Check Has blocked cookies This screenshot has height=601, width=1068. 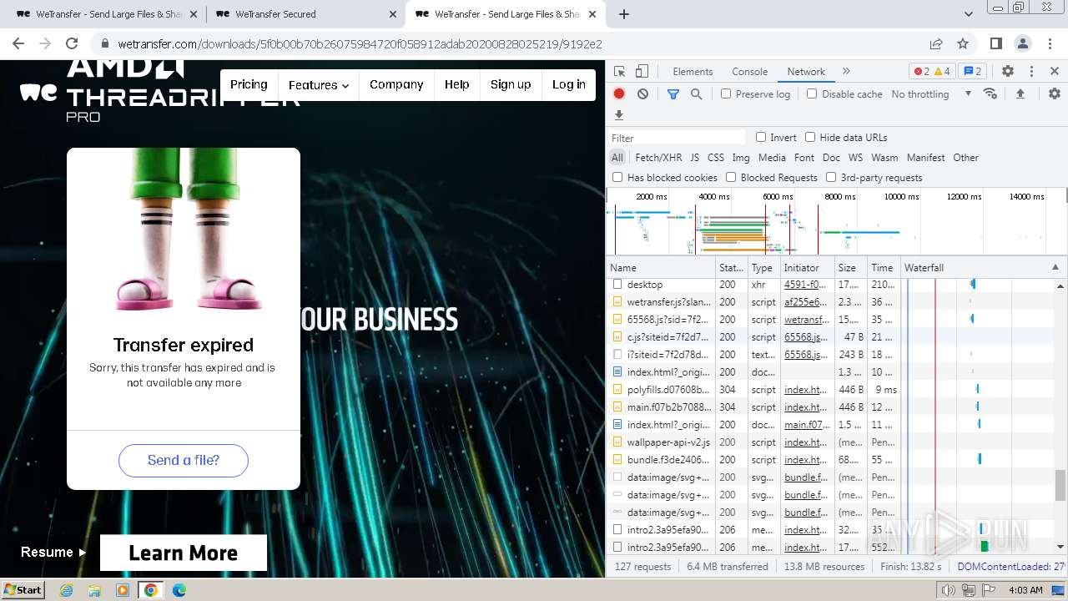coord(617,177)
